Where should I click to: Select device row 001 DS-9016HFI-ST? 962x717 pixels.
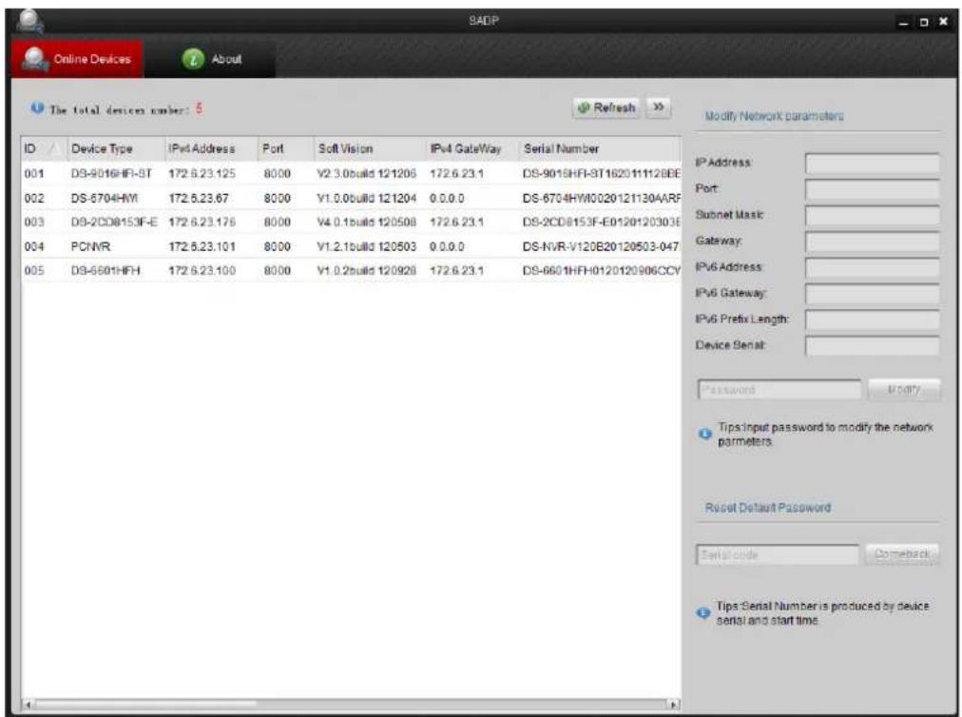pyautogui.click(x=351, y=174)
